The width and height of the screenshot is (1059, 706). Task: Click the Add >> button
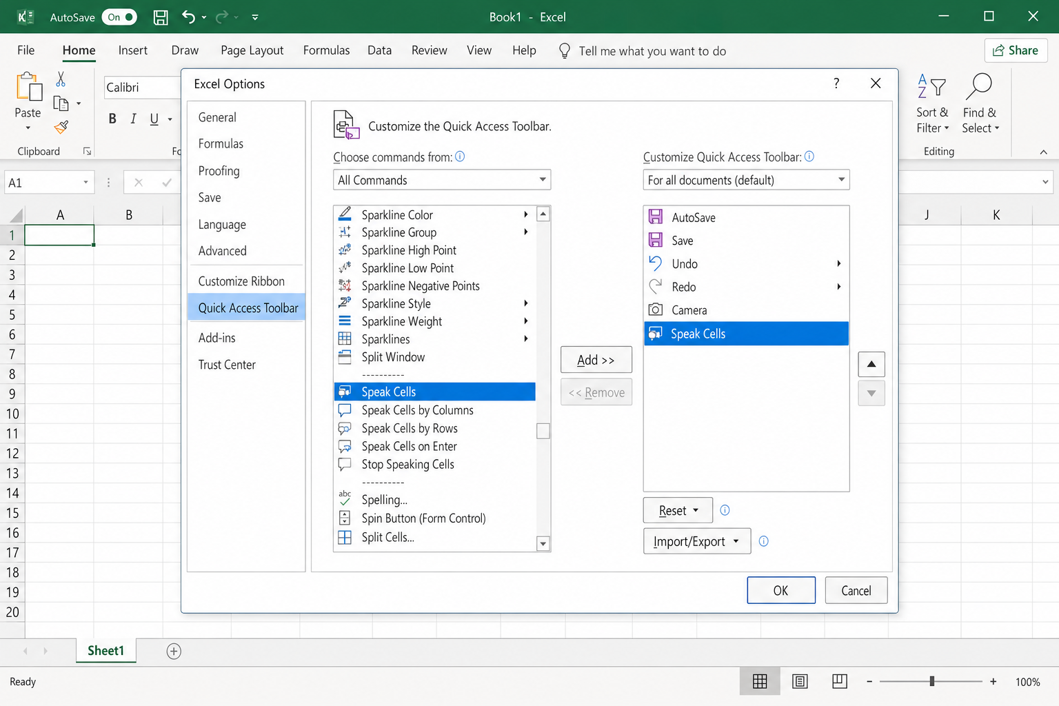coord(596,360)
